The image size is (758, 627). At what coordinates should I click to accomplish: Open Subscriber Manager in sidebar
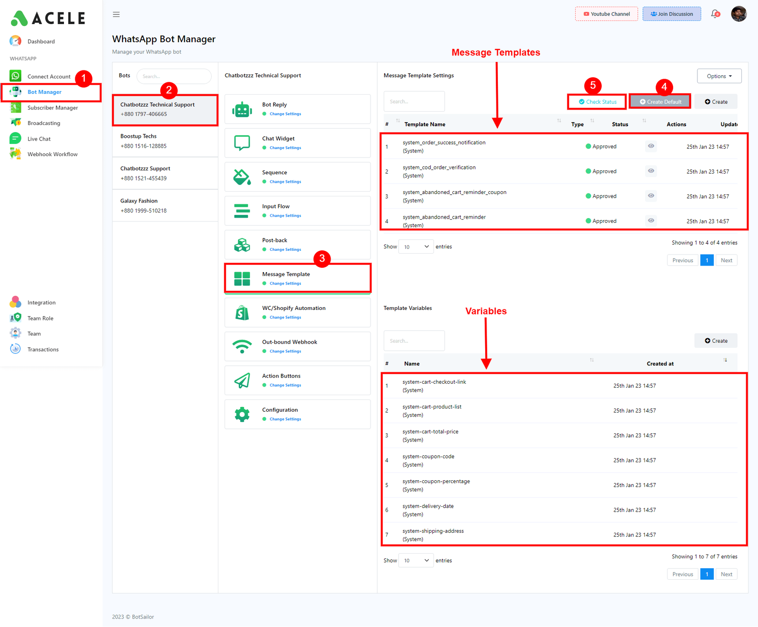click(53, 108)
